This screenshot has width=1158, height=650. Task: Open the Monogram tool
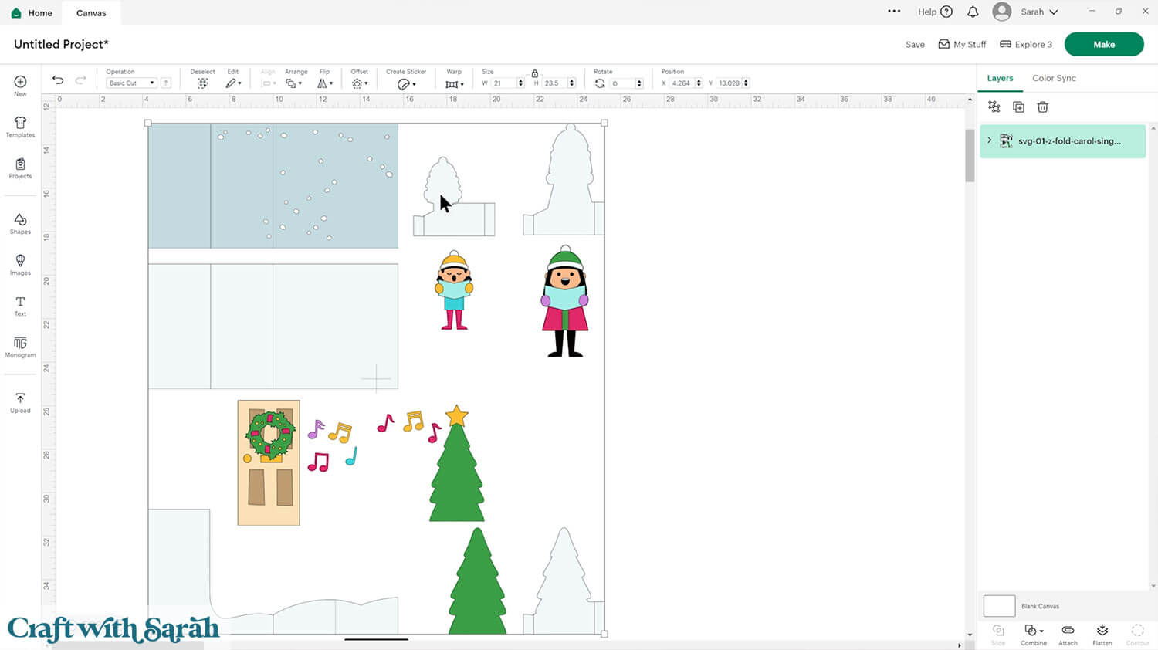pos(20,347)
